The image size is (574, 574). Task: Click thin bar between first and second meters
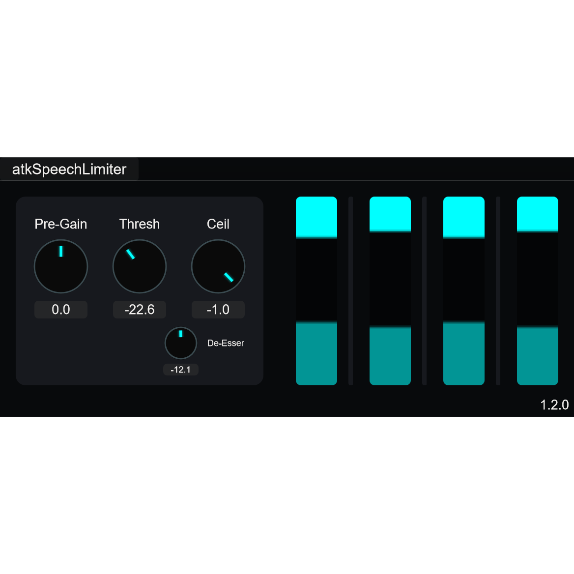coord(351,291)
